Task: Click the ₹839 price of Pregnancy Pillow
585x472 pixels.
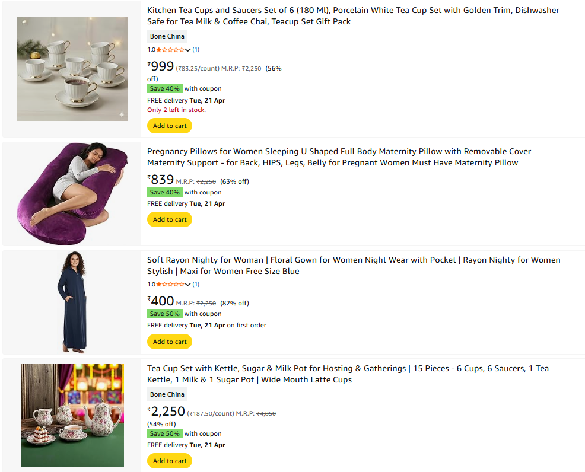Action: pyautogui.click(x=161, y=180)
